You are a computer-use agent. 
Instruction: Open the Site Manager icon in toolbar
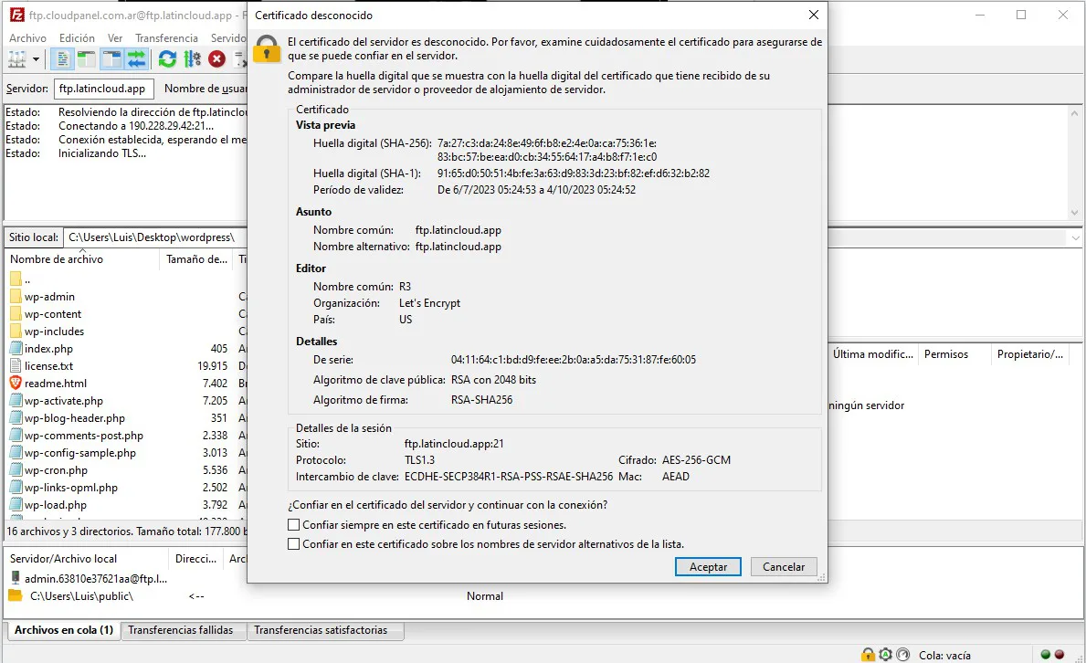tap(17, 59)
